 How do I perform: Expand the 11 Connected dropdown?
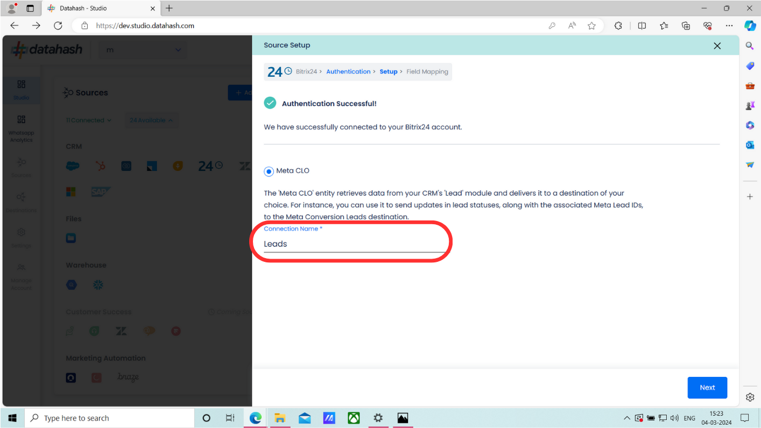click(89, 120)
